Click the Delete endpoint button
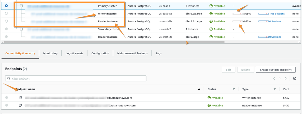The height and width of the screenshot is (114, 302). tap(245, 70)
